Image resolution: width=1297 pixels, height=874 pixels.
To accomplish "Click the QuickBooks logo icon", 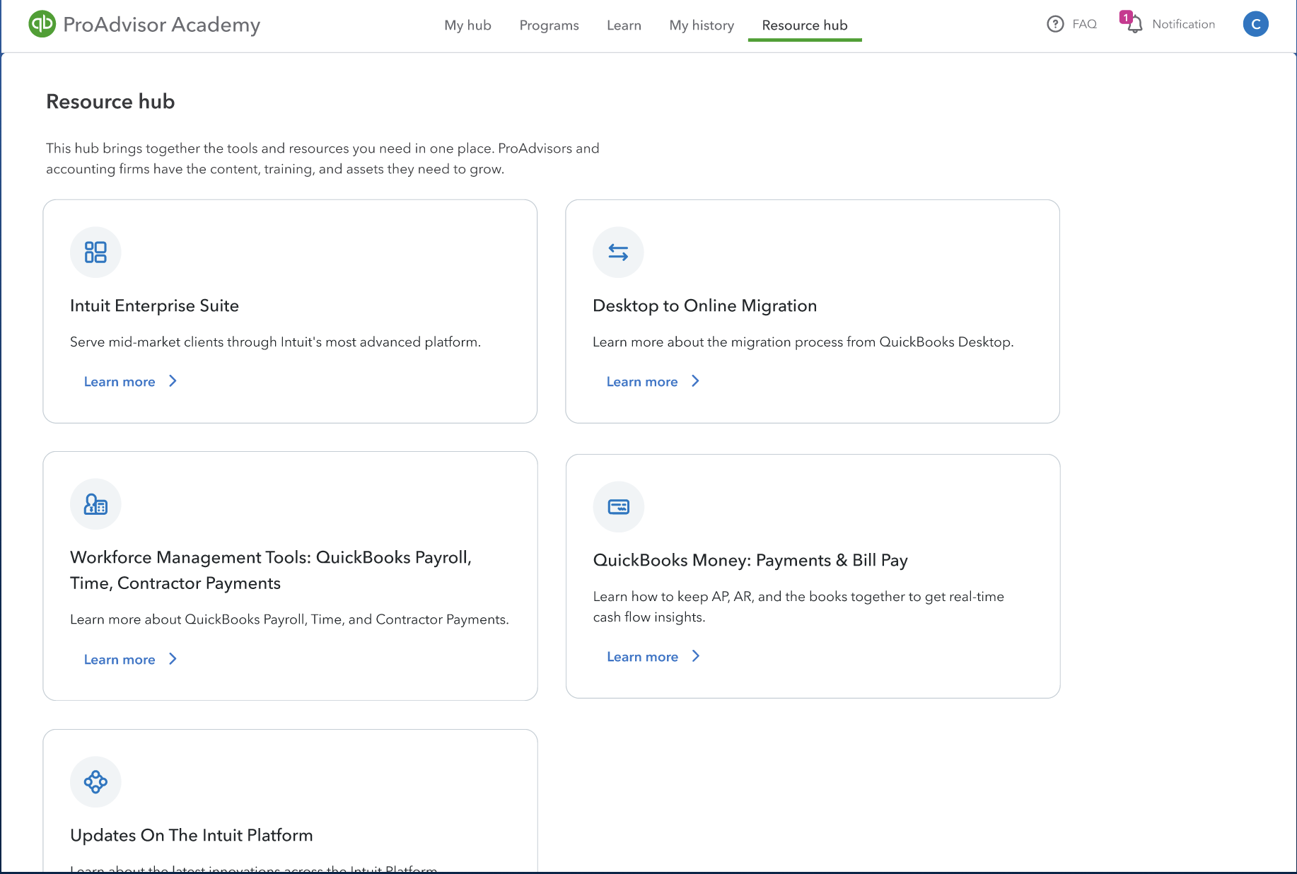I will (42, 24).
